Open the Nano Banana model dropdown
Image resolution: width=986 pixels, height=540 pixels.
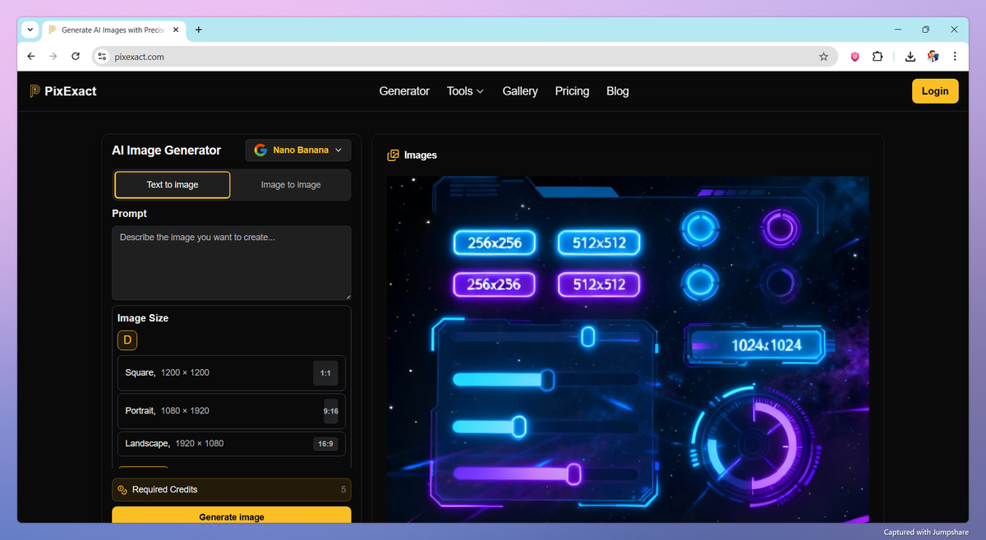(297, 150)
